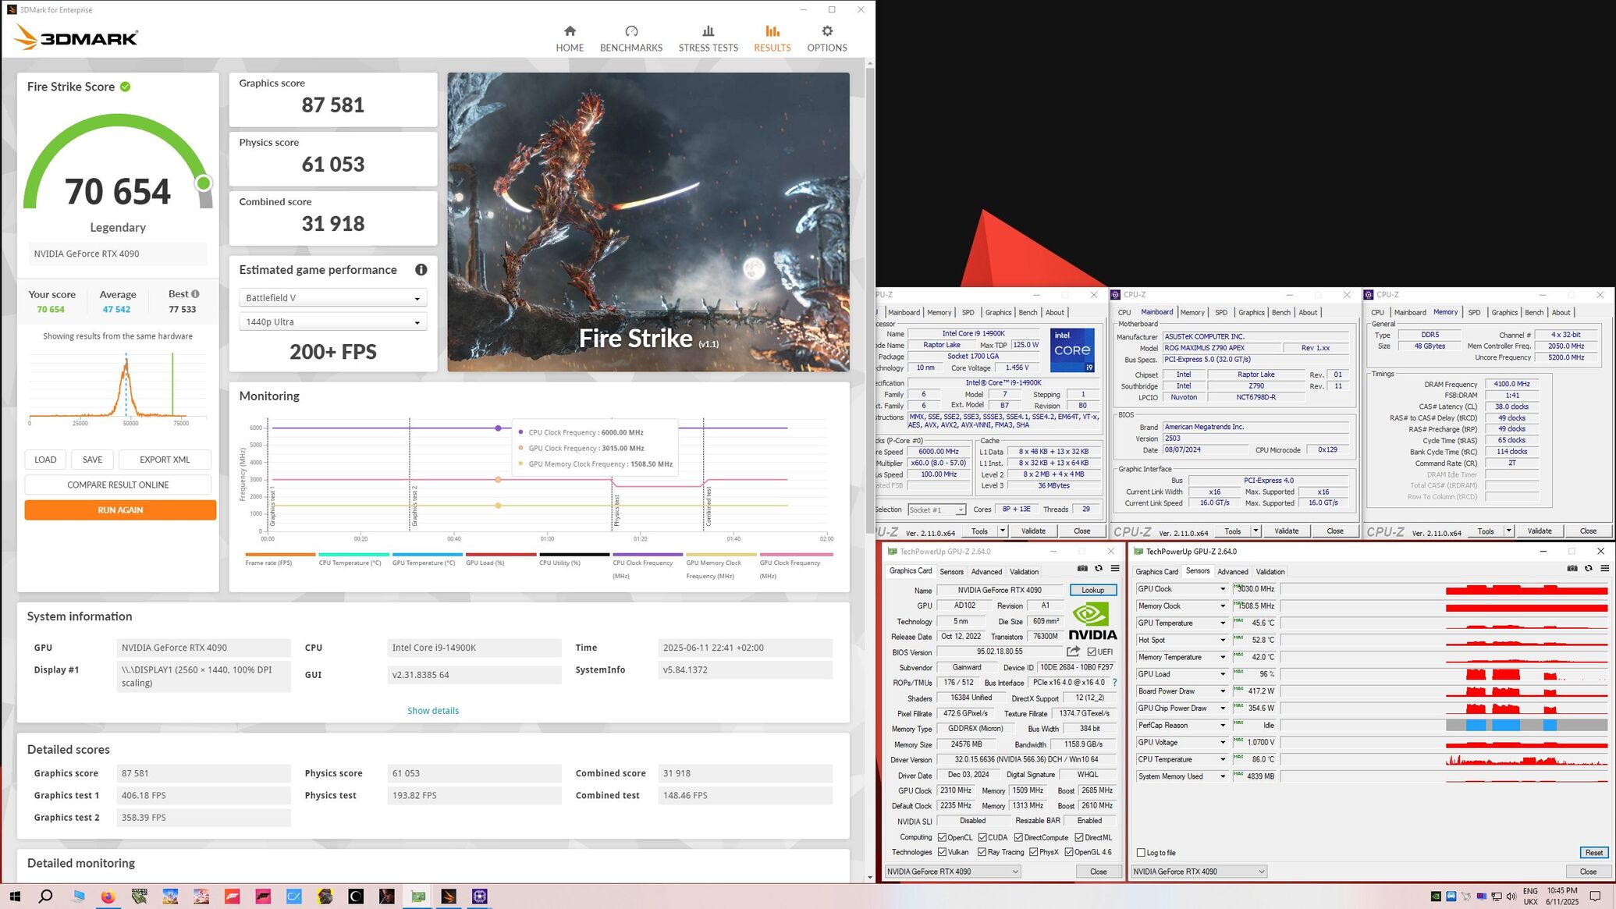Toggle the UEFI checkbox in GPU-Z

pos(1092,652)
